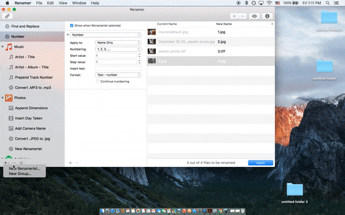Select Insert Day Taken renamerlet
Viewport: 345px width, 215px height.
32,118
